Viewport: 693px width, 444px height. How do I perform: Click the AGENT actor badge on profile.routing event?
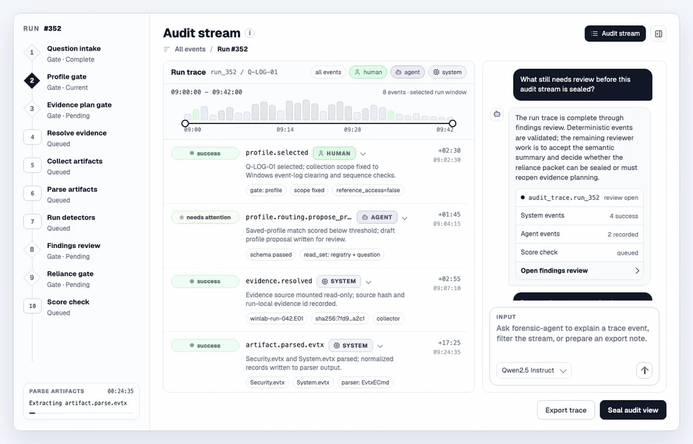(376, 217)
